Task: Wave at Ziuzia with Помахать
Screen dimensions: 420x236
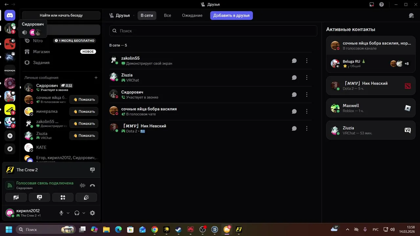Action: tap(84, 136)
